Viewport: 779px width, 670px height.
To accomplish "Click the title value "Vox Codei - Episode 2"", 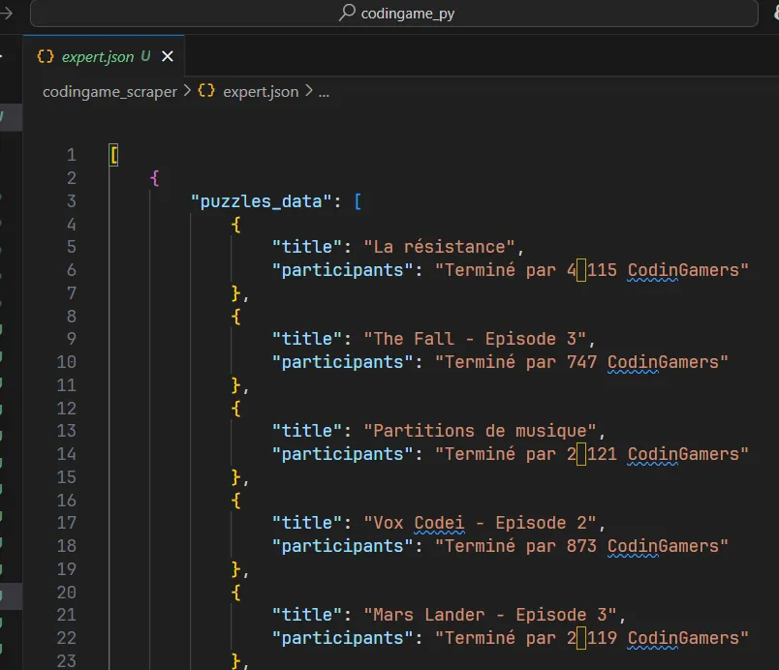I will click(x=480, y=523).
